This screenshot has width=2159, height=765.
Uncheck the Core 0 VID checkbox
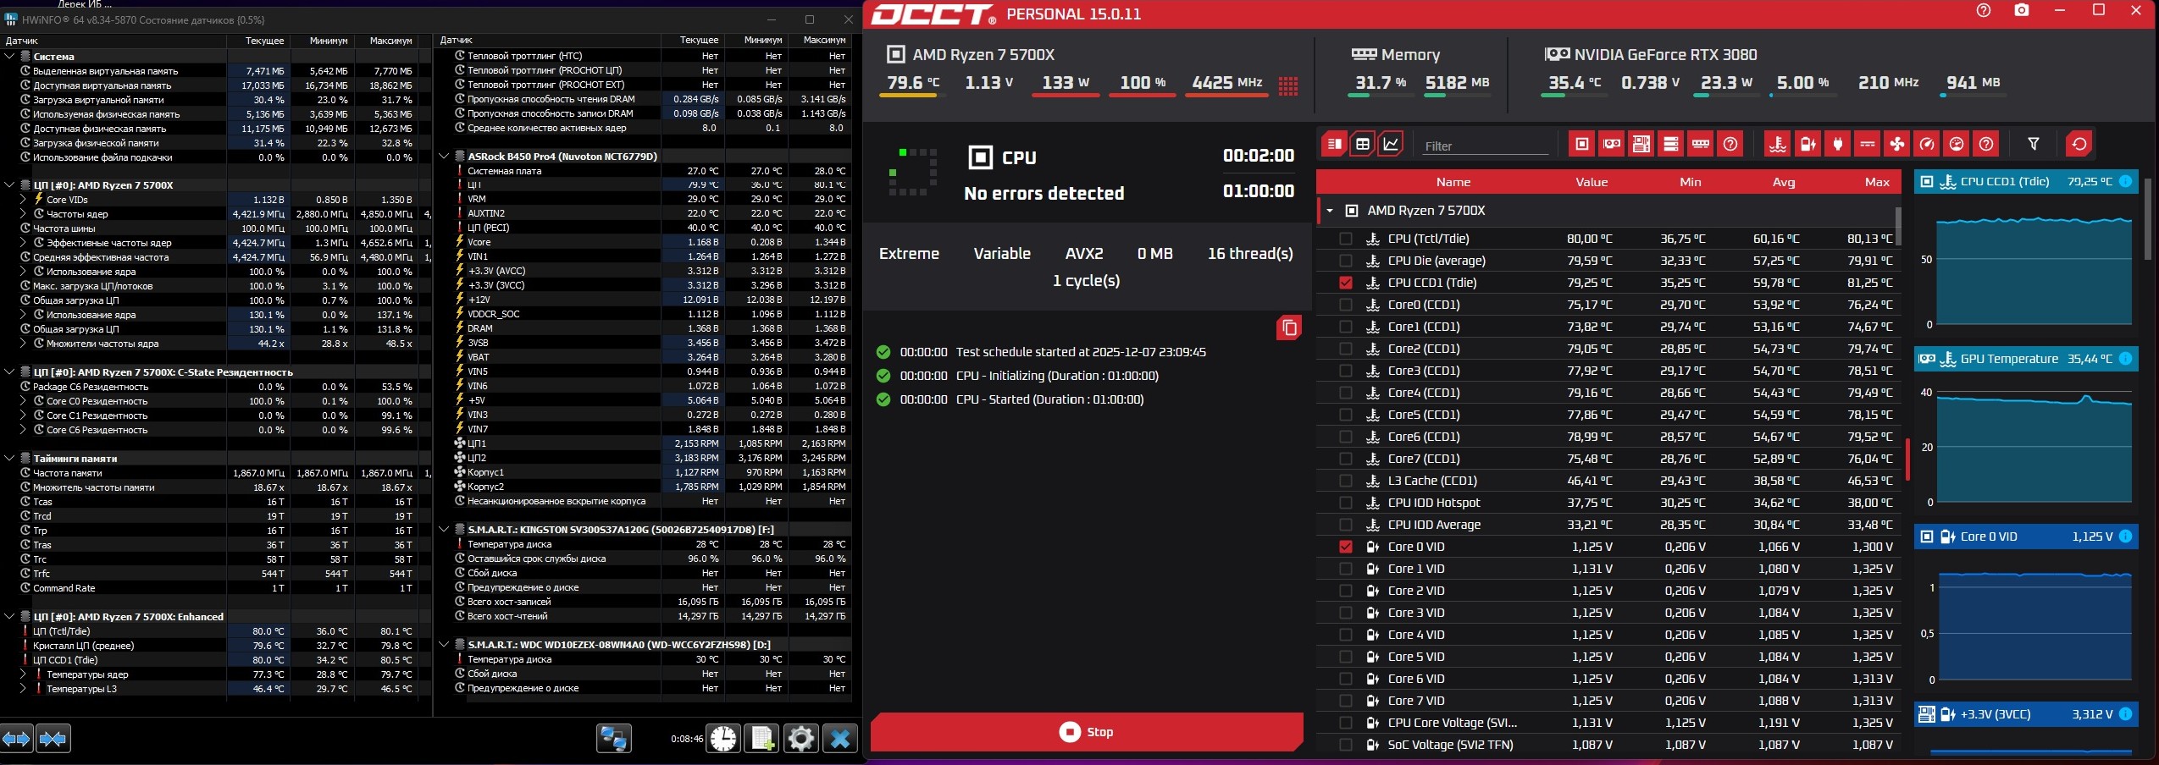point(1345,547)
